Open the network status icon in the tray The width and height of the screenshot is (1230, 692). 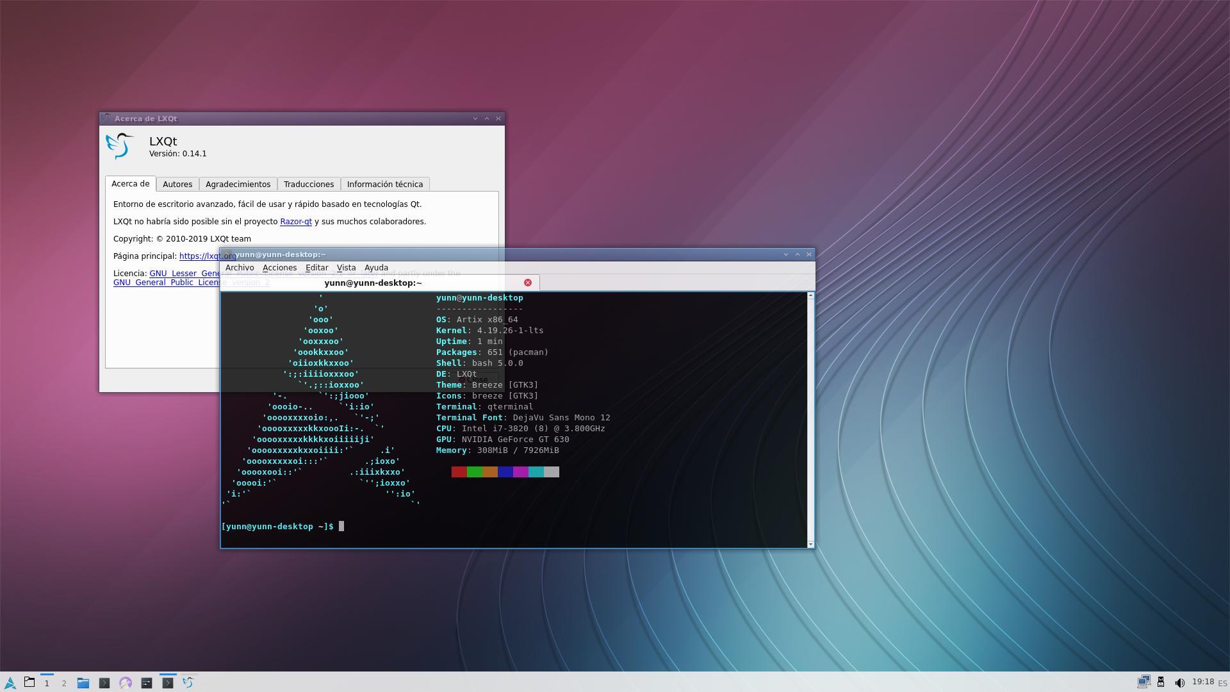tap(1144, 682)
